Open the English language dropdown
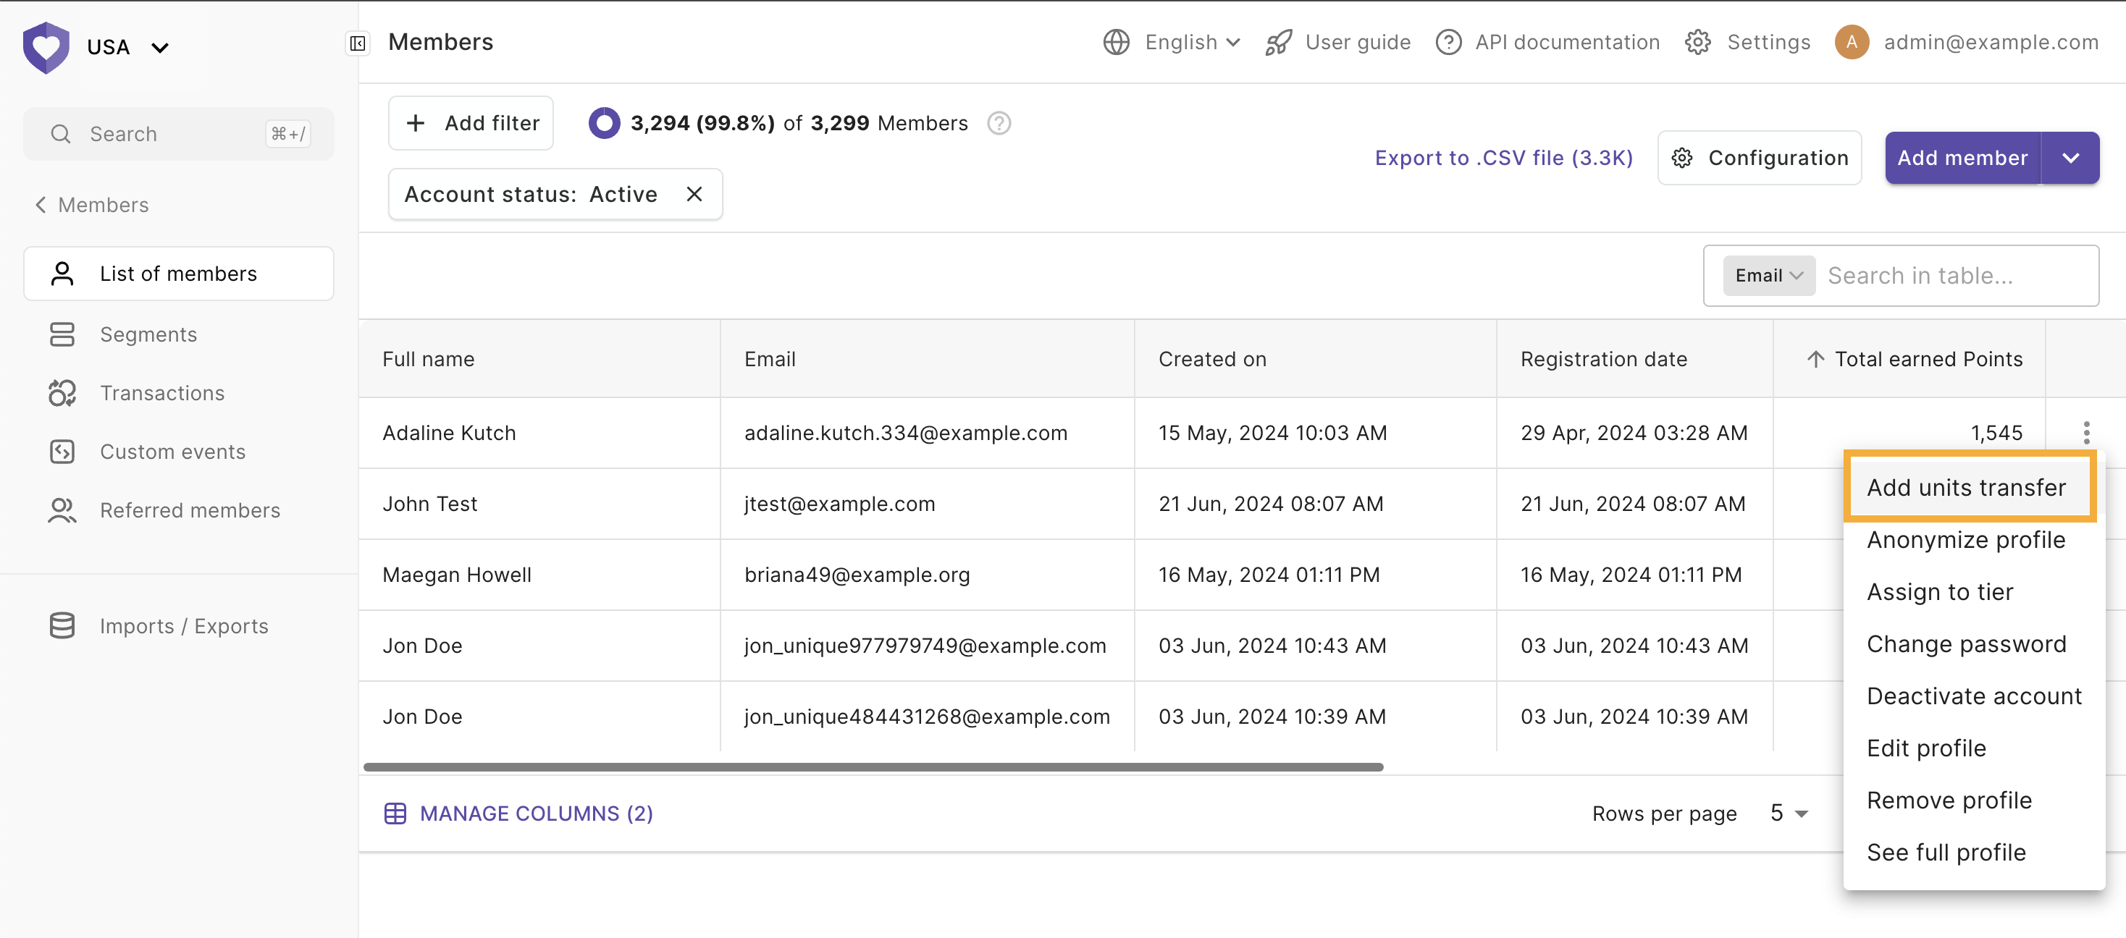This screenshot has height=938, width=2126. (1193, 42)
